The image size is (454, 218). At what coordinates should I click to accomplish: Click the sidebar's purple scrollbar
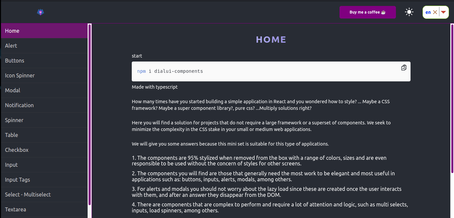pos(90,114)
